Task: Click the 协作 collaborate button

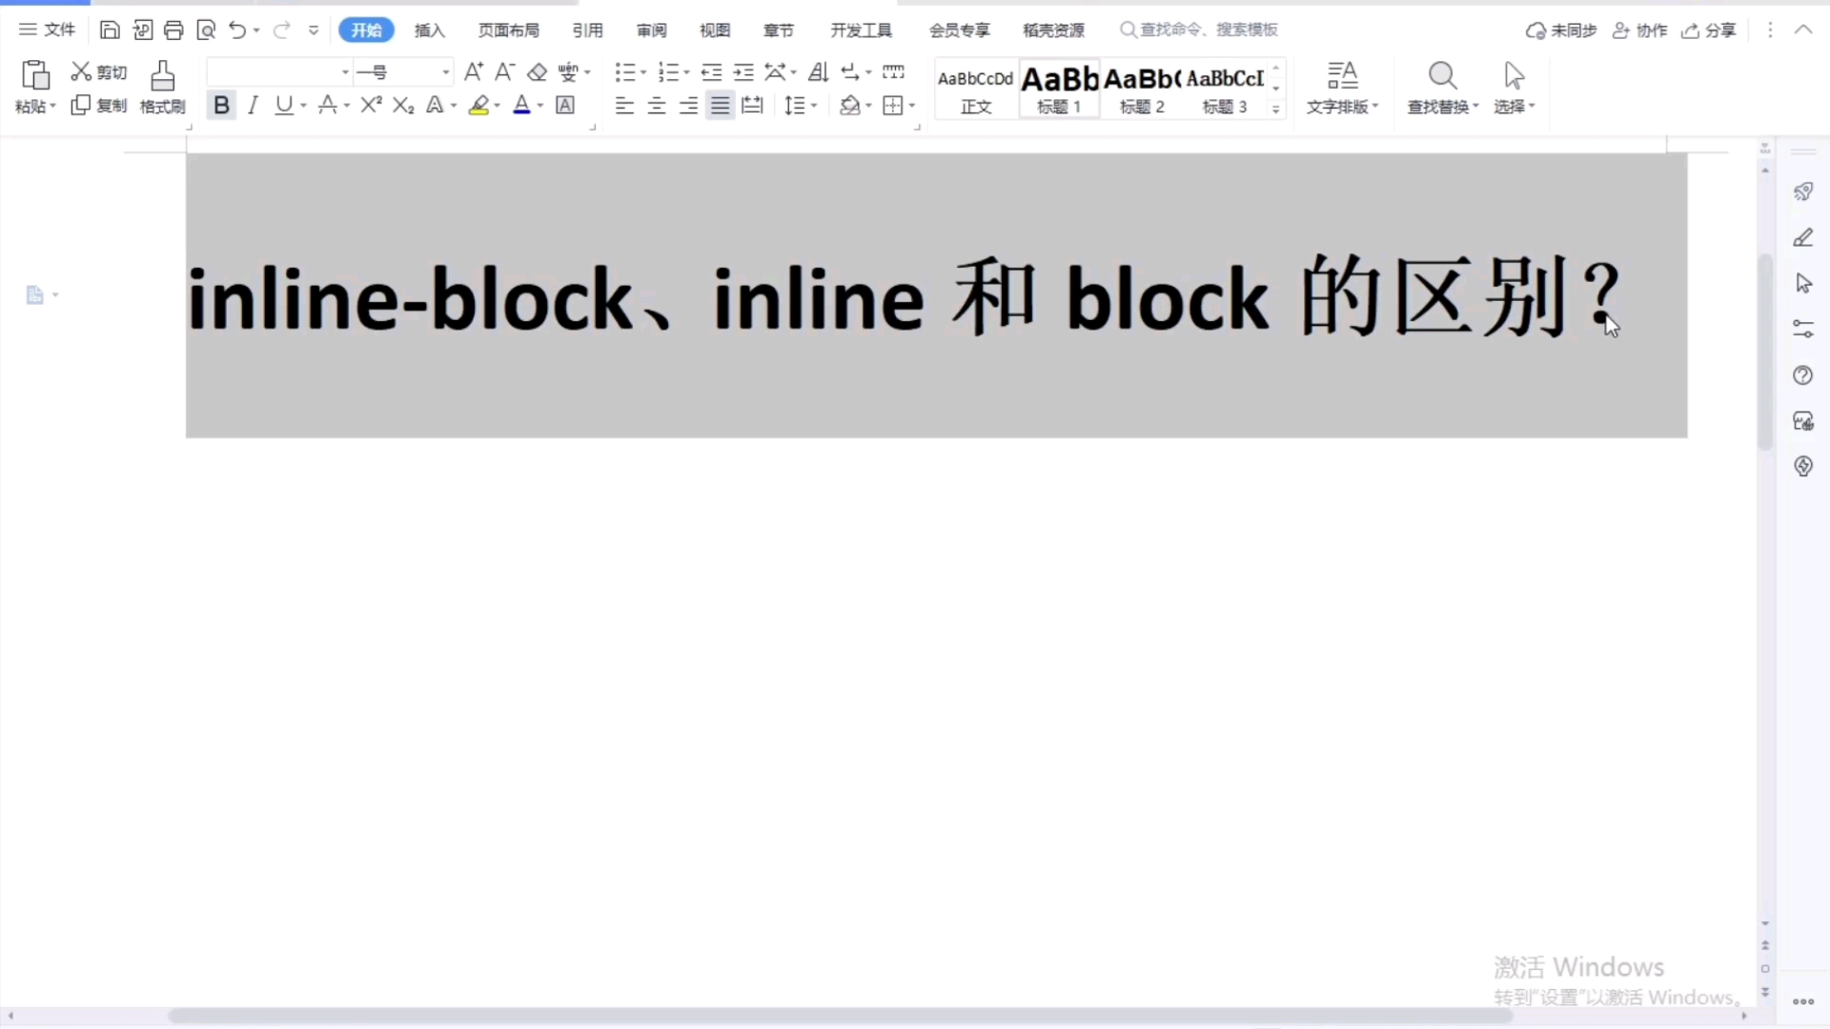Action: click(1639, 30)
